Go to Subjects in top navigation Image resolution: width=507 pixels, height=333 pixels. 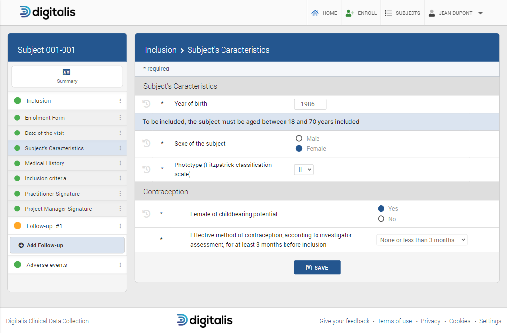point(403,13)
